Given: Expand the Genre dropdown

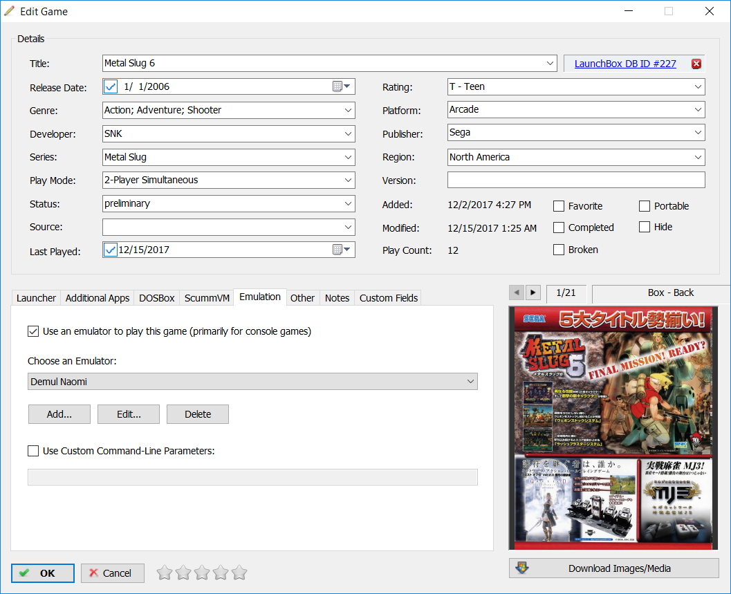Looking at the screenshot, I should 349,111.
